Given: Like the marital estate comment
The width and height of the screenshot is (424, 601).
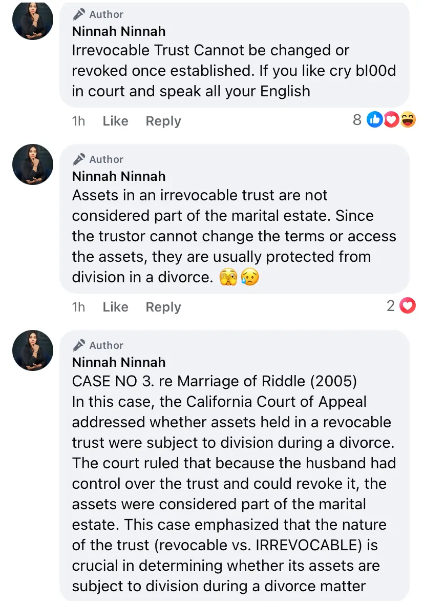Looking at the screenshot, I should click(x=115, y=307).
